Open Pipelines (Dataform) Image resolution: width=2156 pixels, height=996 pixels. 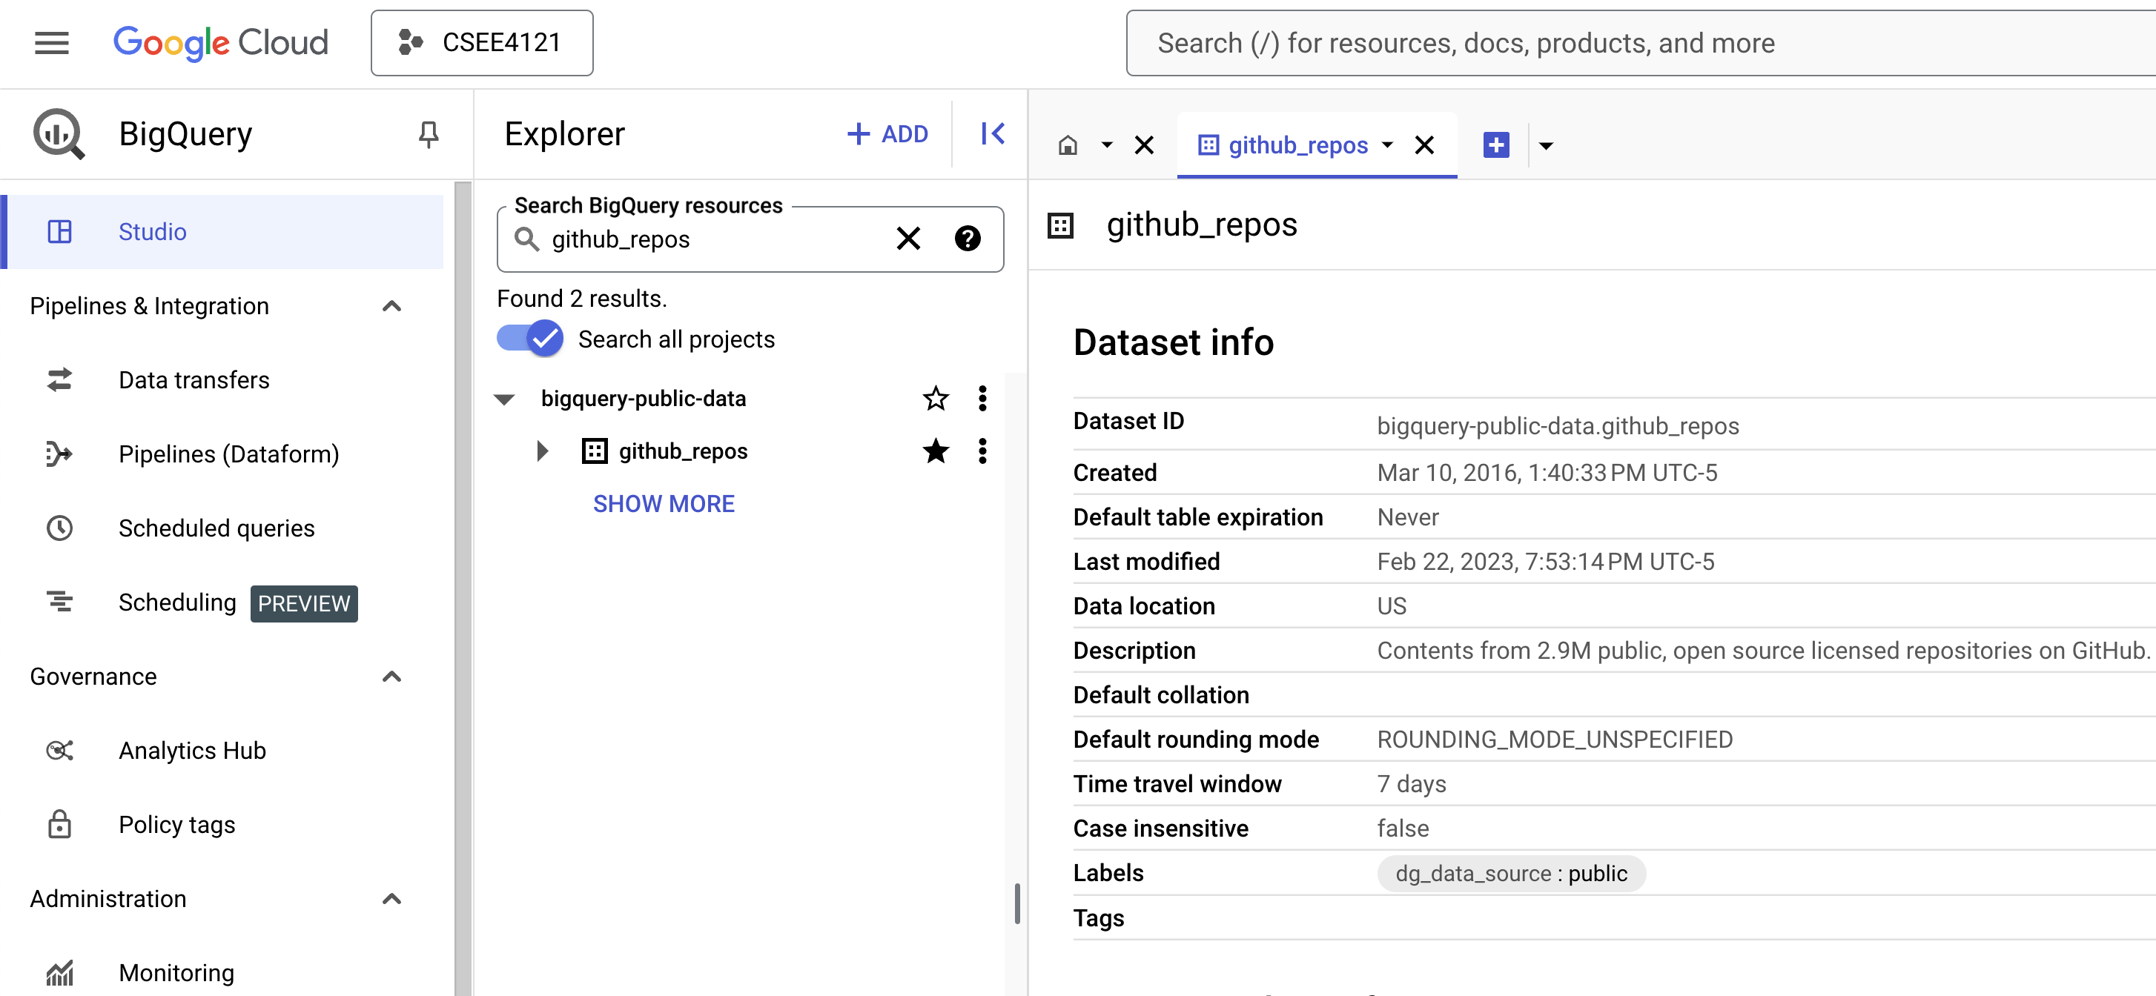tap(228, 454)
